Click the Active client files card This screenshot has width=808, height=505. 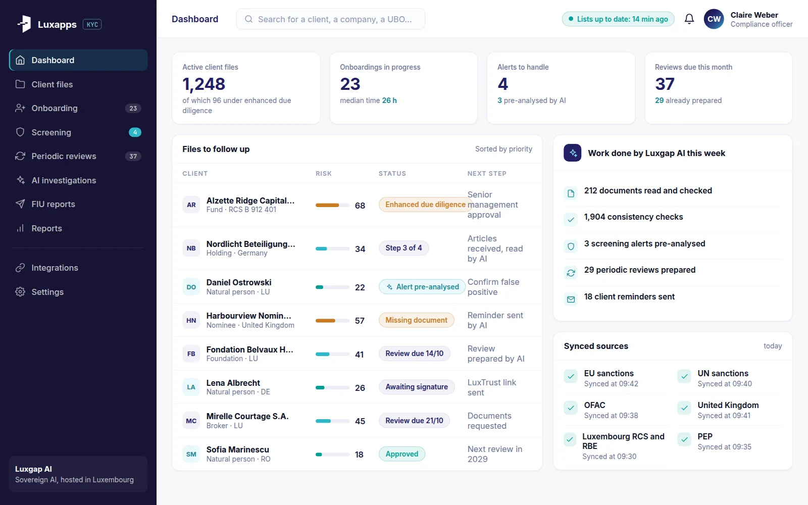pyautogui.click(x=246, y=88)
